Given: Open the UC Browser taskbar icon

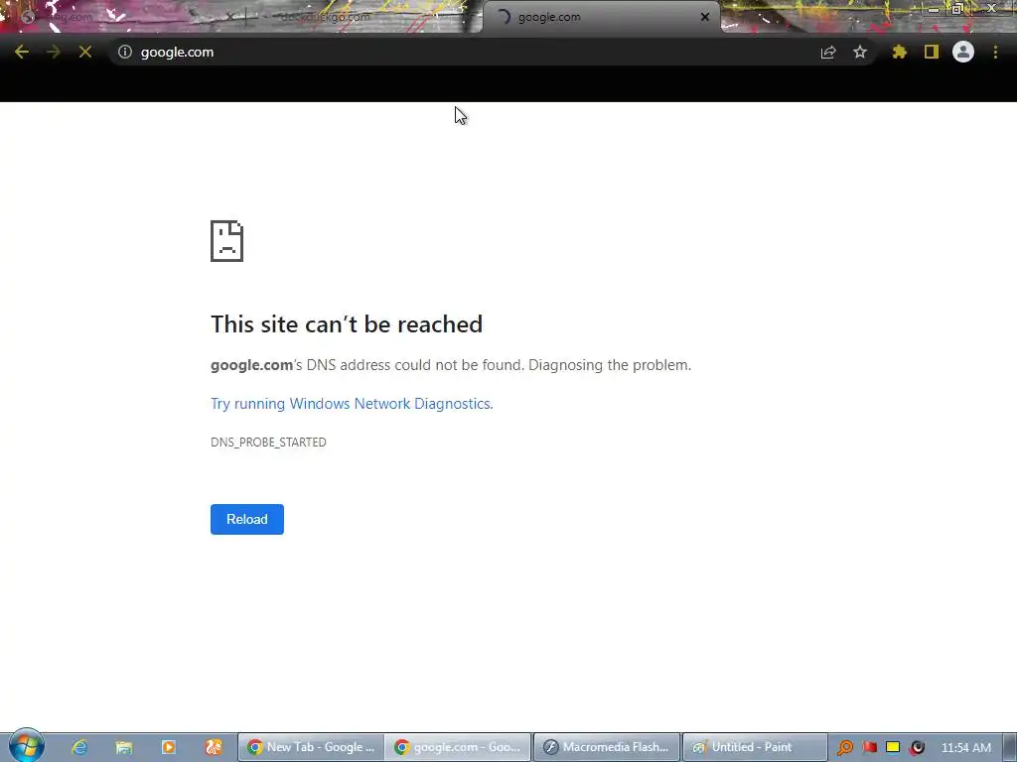Looking at the screenshot, I should click(x=214, y=747).
